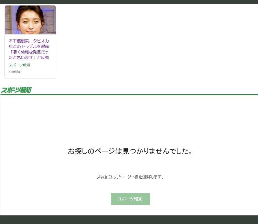Click the 店とのトラブルを謝罪 headline line
This screenshot has width=258, height=224.
pyautogui.click(x=29, y=46)
